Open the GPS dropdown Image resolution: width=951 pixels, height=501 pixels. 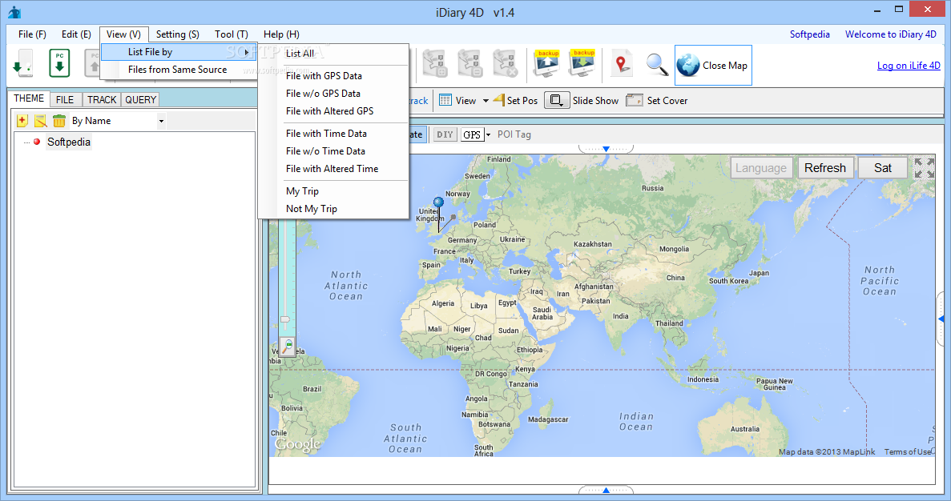[x=488, y=134]
